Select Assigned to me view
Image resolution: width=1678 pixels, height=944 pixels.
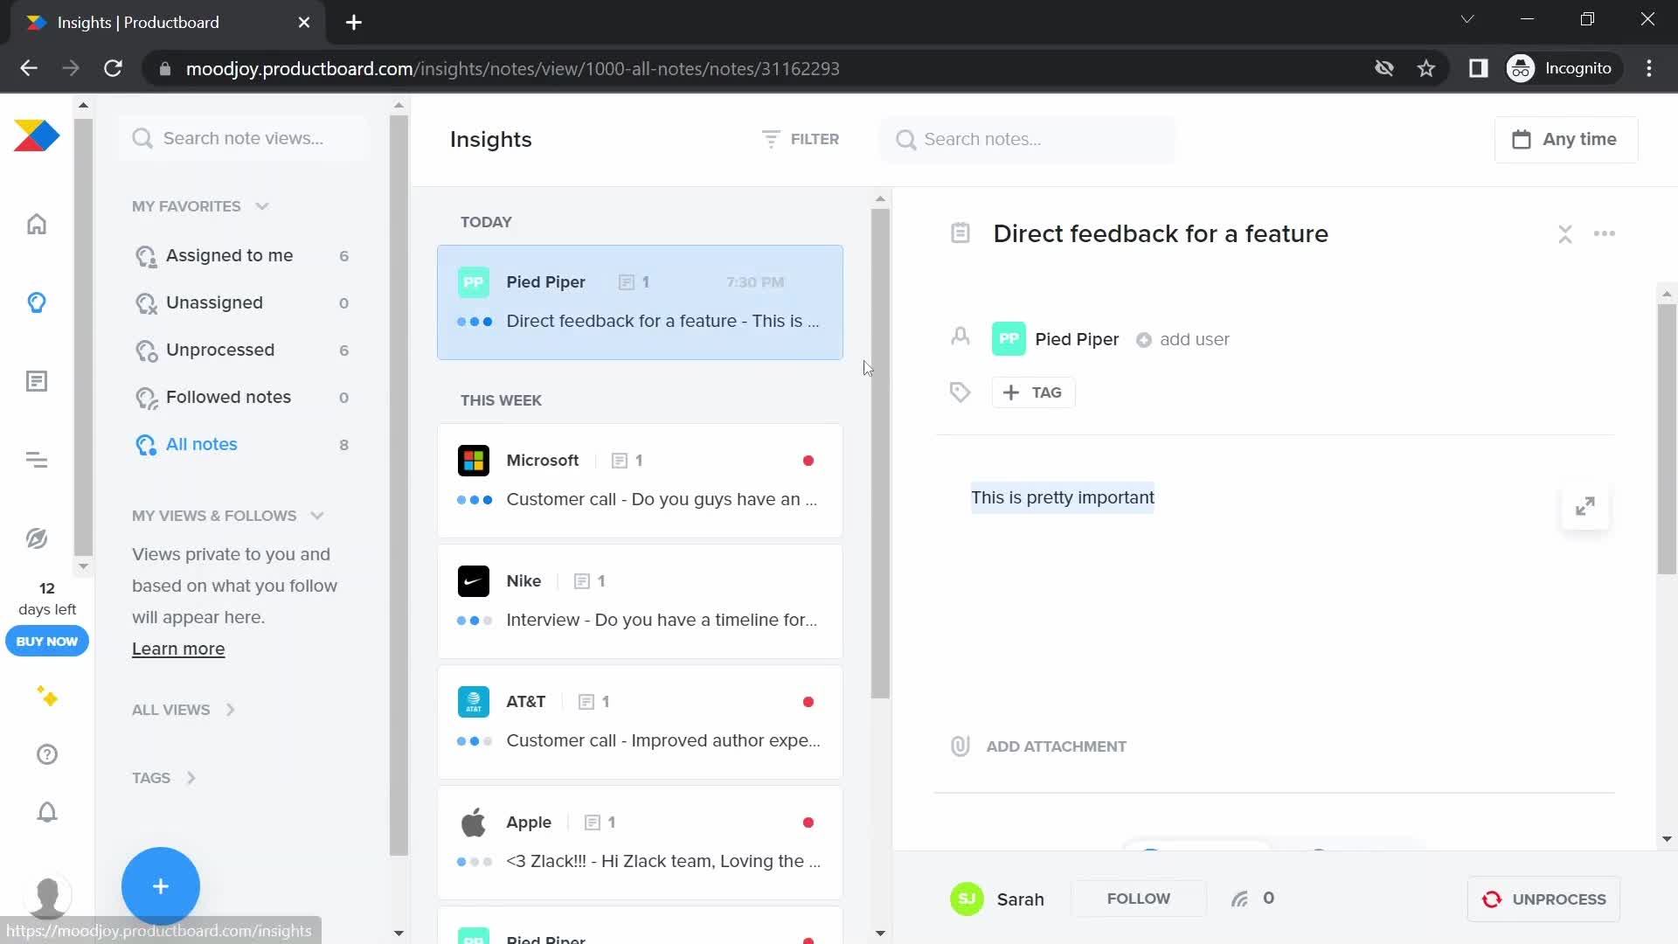pos(229,254)
